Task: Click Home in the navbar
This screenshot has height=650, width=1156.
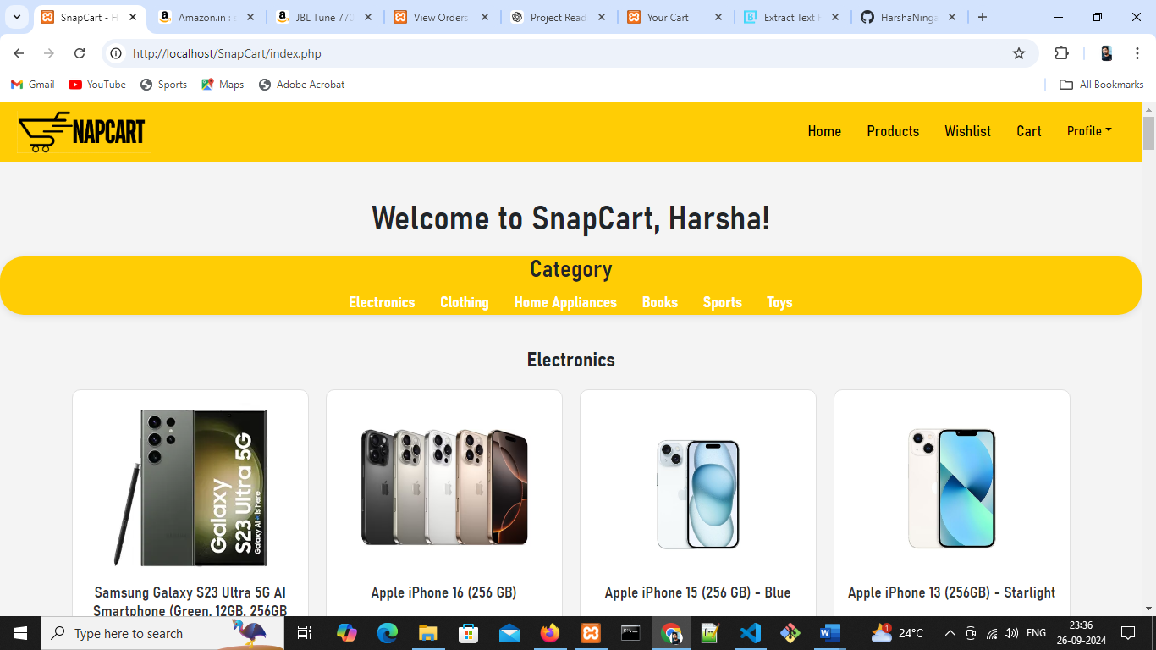Action: [824, 131]
